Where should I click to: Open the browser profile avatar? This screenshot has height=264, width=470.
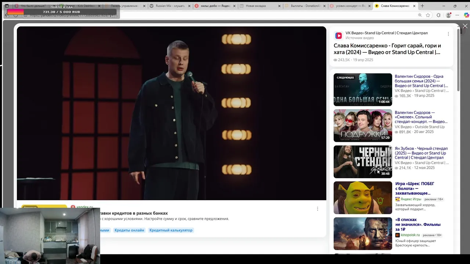point(448,15)
